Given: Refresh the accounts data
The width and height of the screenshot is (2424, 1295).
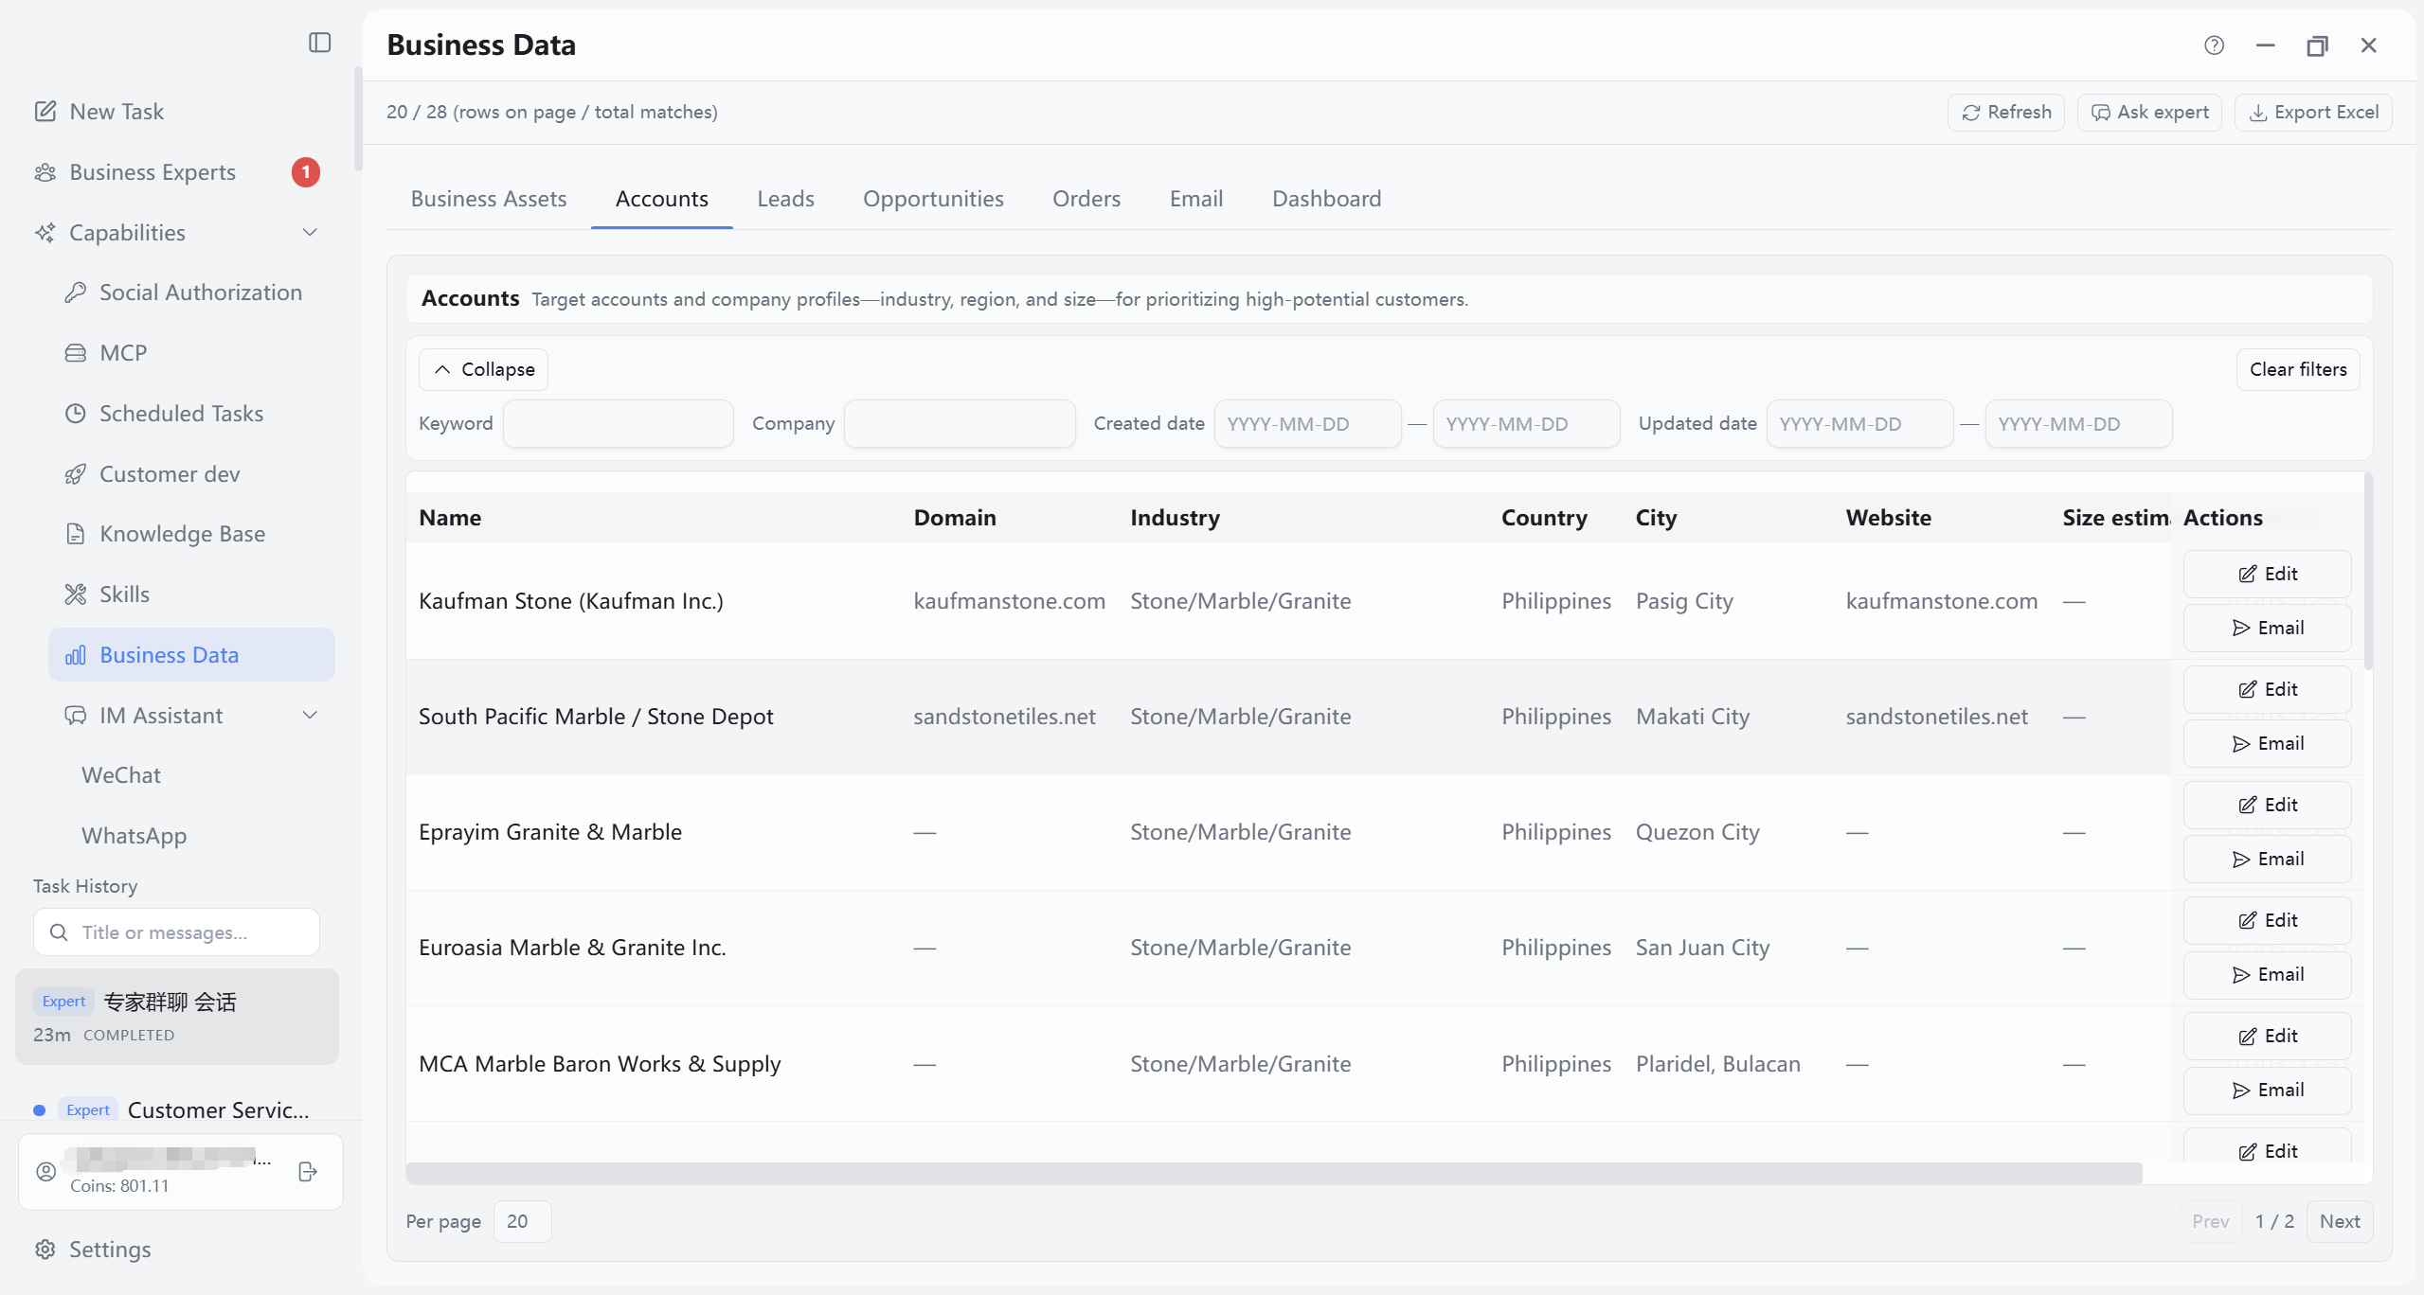Looking at the screenshot, I should [2006, 113].
